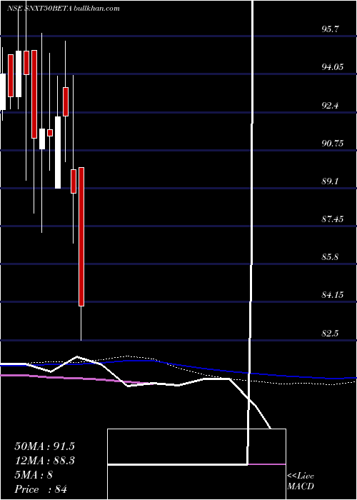Select the MACD indicator box
The height and width of the screenshot is (500, 357).
coord(196,464)
